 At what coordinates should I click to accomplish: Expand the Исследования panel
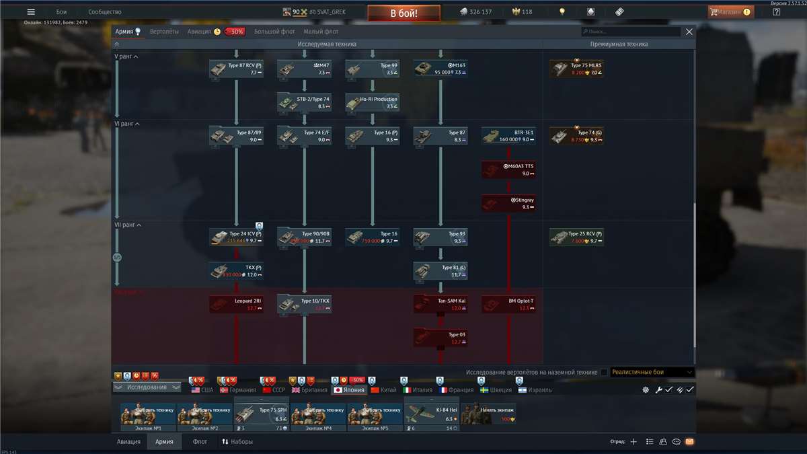(x=146, y=388)
